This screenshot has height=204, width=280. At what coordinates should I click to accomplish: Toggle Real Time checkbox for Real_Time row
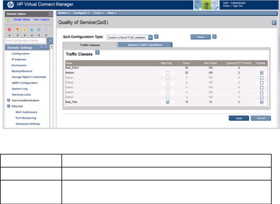168,102
